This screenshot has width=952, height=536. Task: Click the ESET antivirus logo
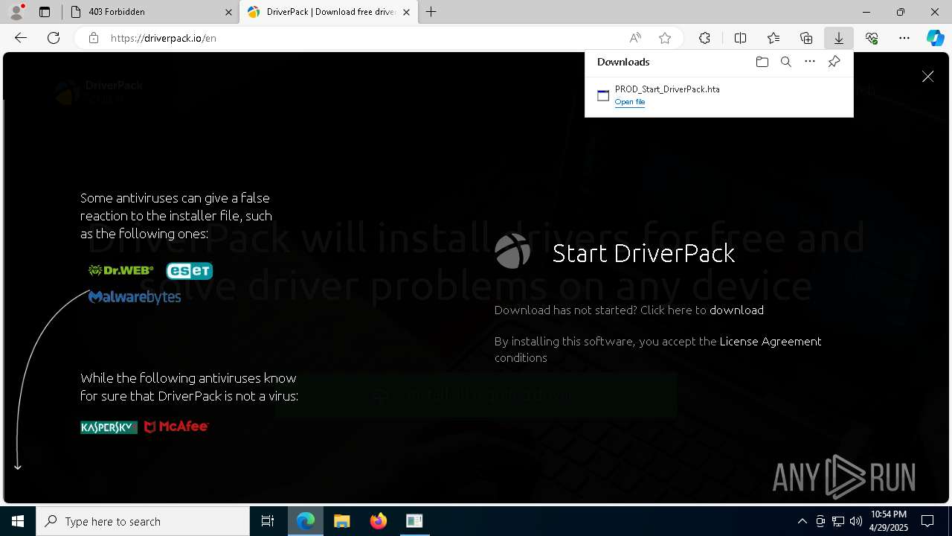190,270
